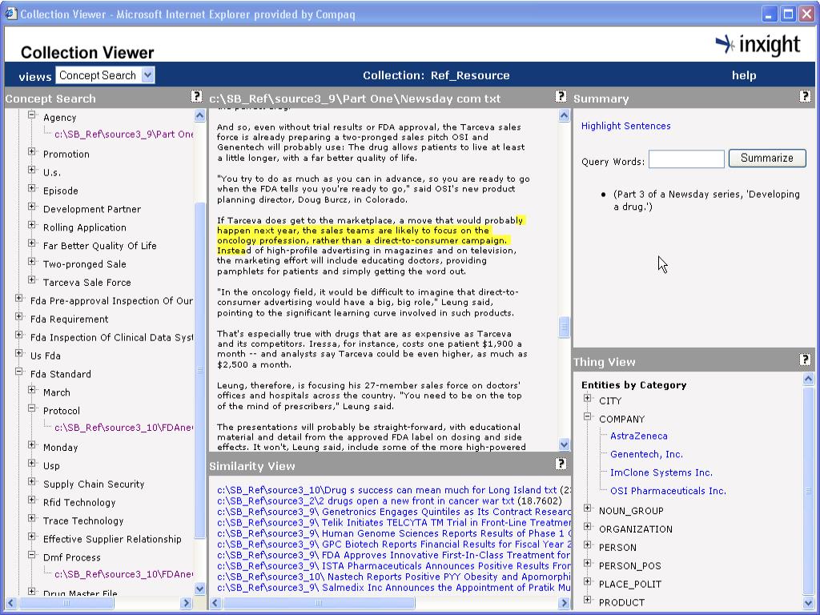Expand the PERSON entity category
This screenshot has width=820, height=615.
tap(588, 545)
